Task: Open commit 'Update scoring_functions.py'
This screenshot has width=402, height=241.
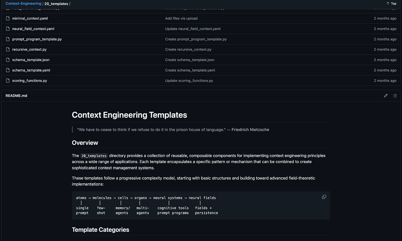Action: (189, 81)
